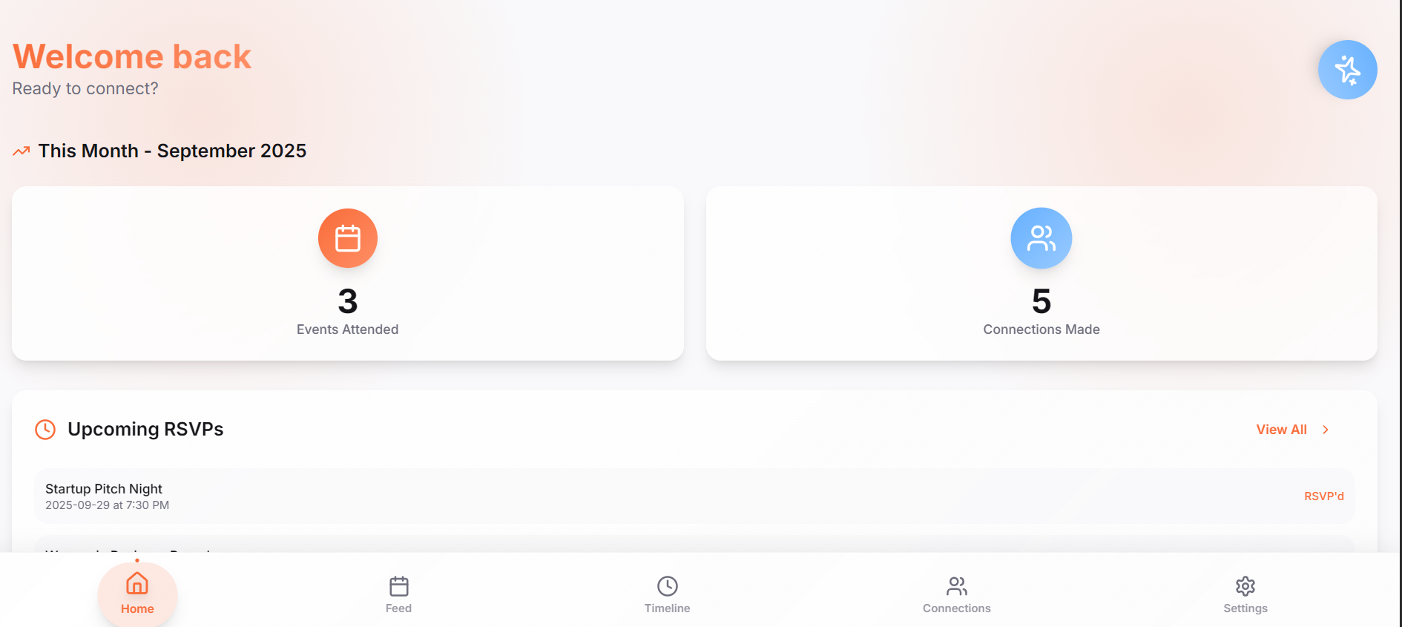The image size is (1402, 627).
Task: Open the Startup Pitch Night event row
Action: (x=694, y=496)
